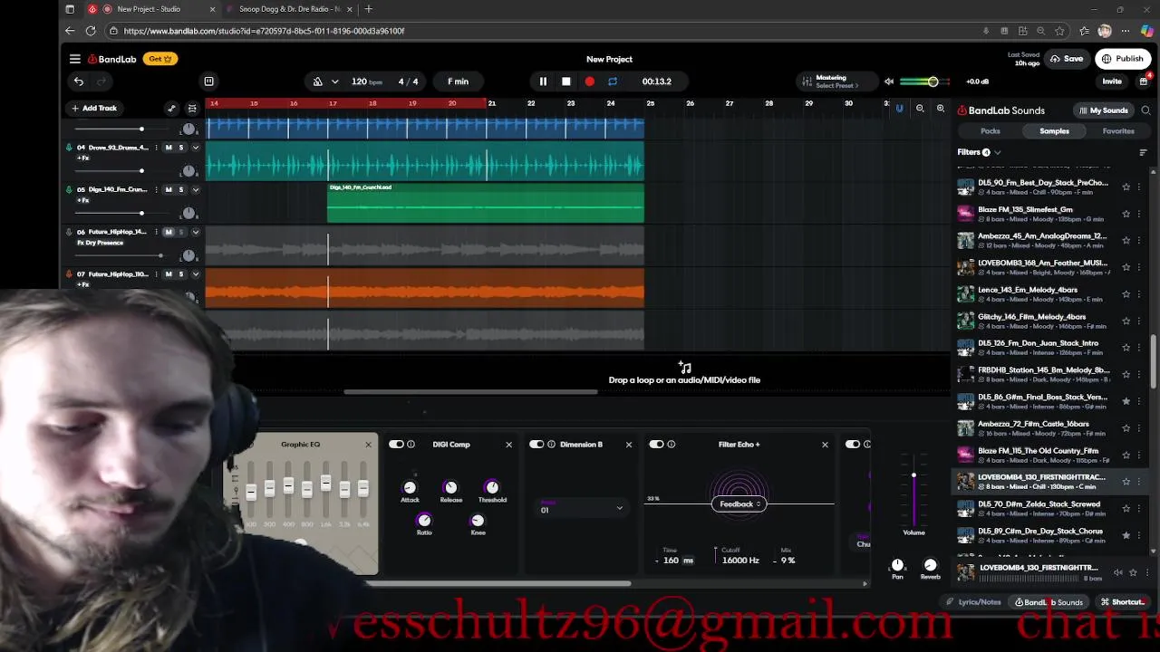1160x652 pixels.
Task: Open the Lyrics/Notes tab
Action: tap(974, 602)
